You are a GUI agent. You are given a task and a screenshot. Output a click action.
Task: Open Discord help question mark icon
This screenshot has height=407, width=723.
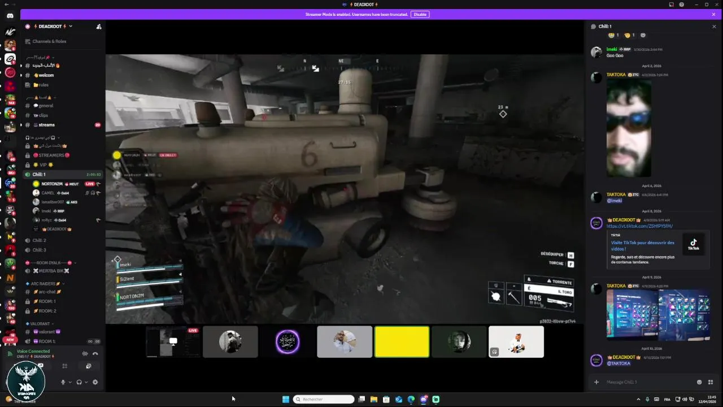point(682,5)
